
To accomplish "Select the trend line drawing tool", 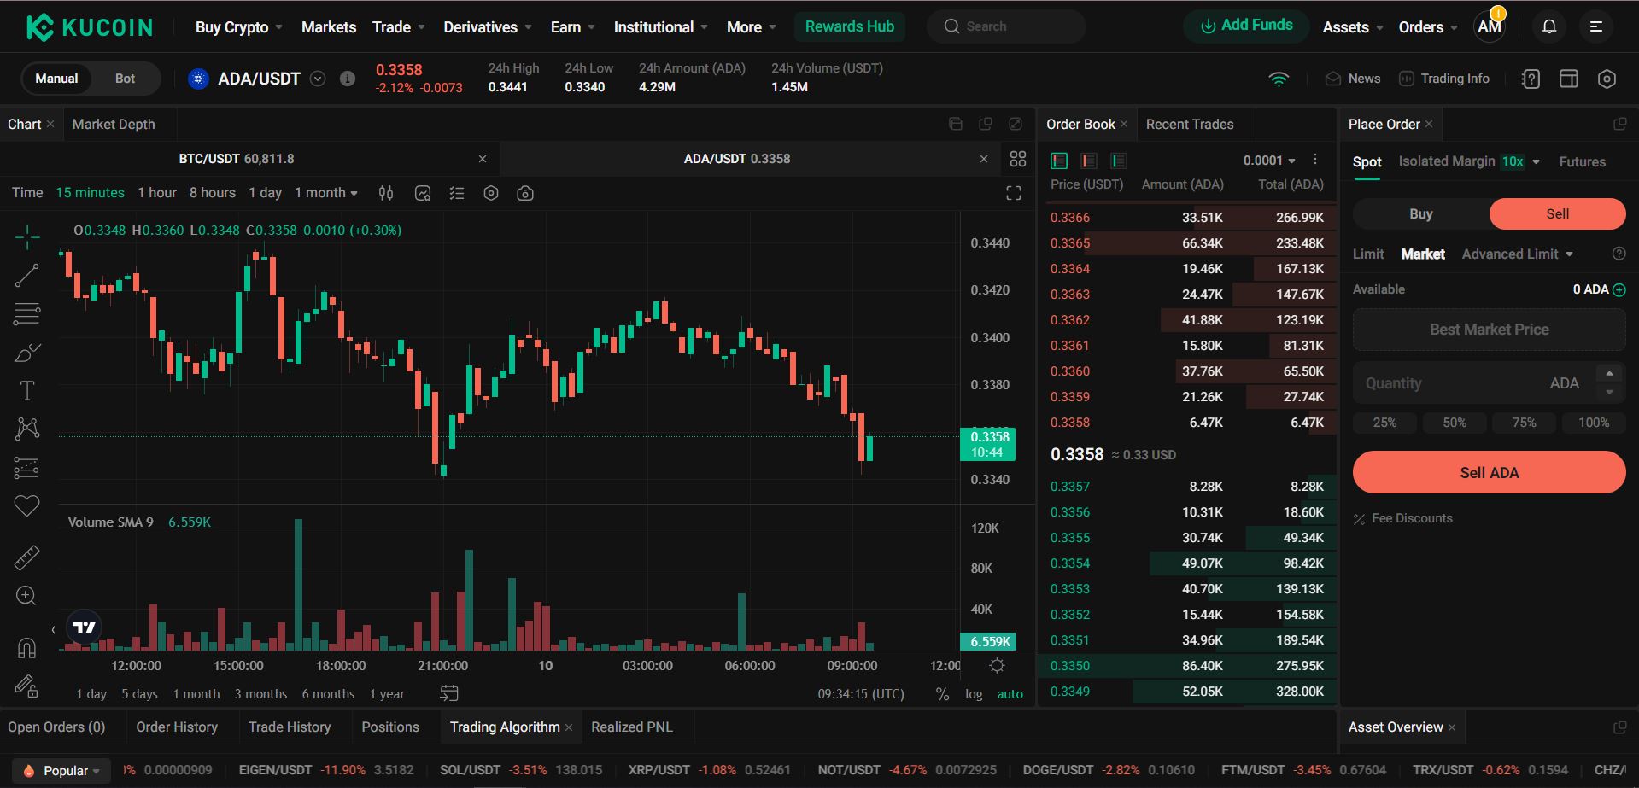I will [x=27, y=275].
